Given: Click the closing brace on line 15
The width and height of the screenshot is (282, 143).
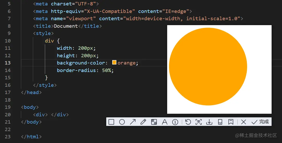Looking at the screenshot, I should coord(46,77).
